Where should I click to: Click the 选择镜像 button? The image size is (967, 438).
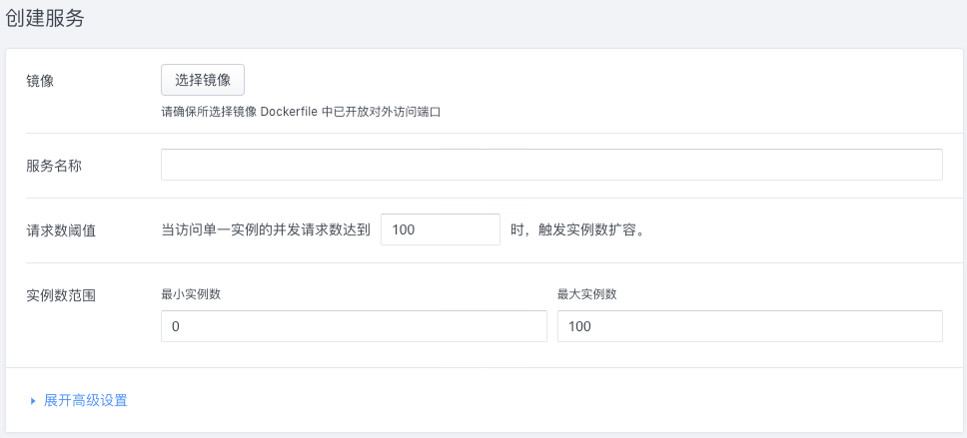tap(203, 80)
